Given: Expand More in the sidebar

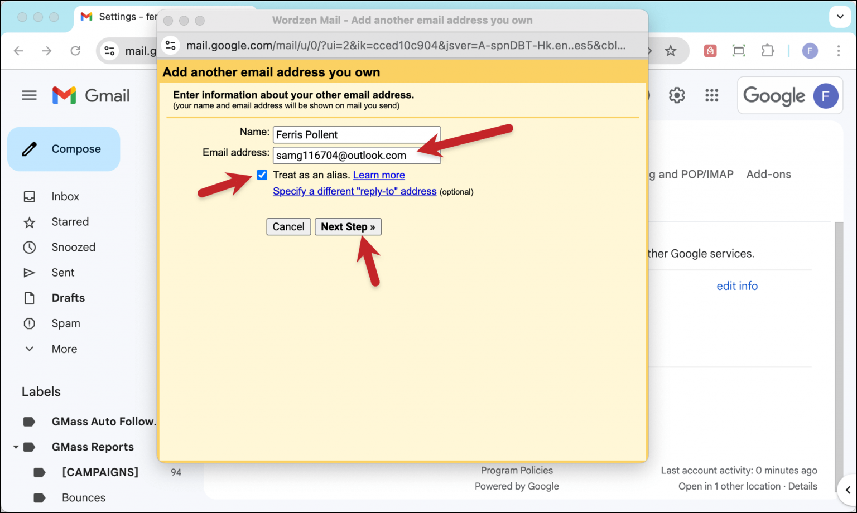Looking at the screenshot, I should 29,349.
